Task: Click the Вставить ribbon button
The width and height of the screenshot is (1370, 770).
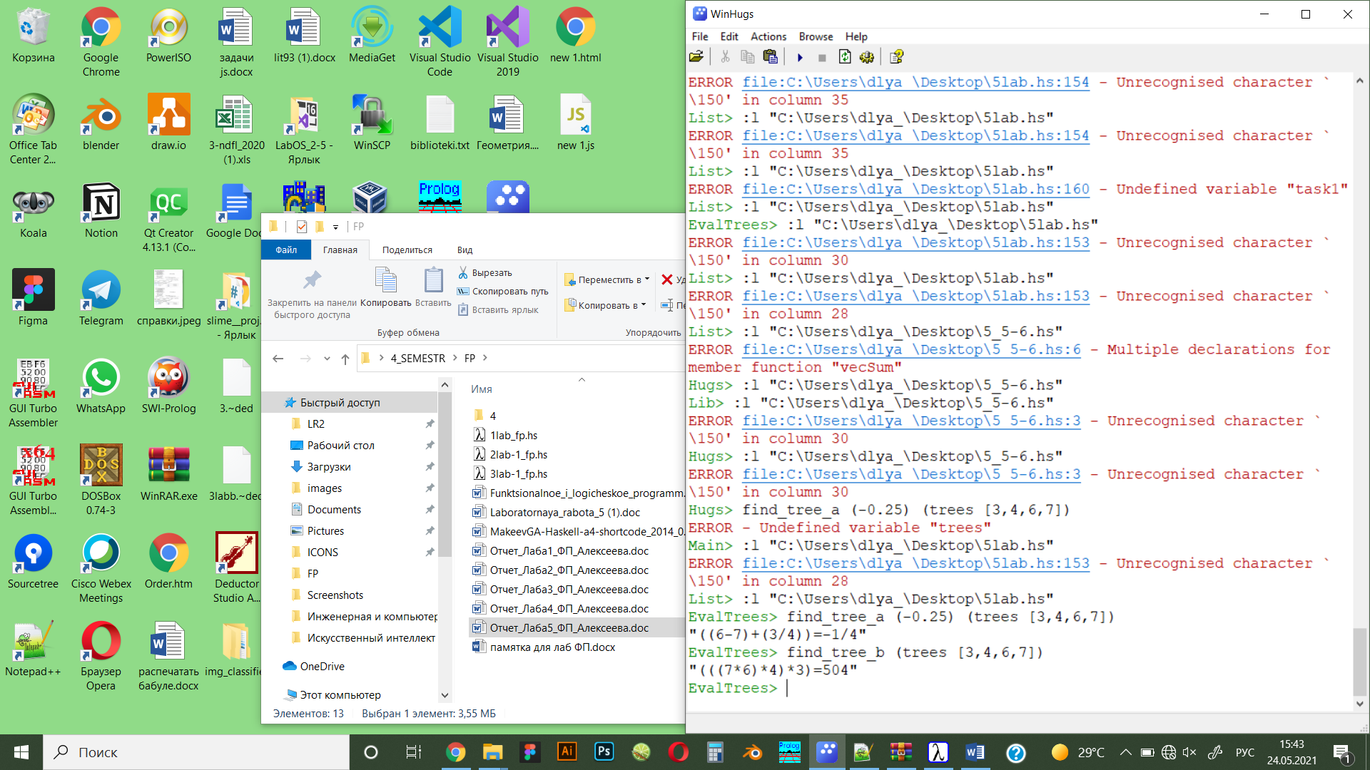Action: click(x=433, y=287)
